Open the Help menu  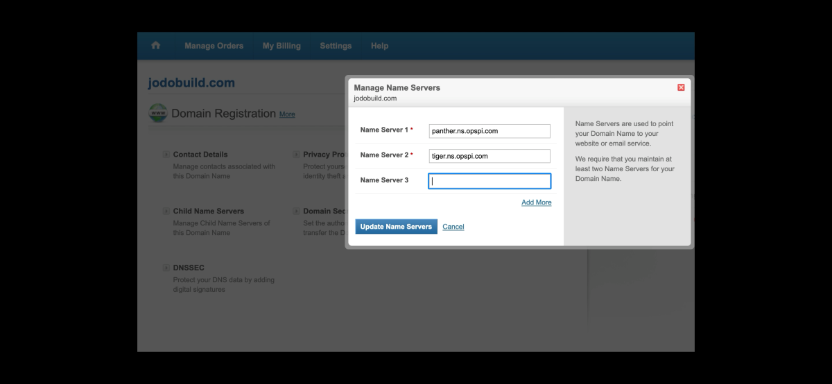(379, 46)
